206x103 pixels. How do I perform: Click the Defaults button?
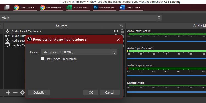[39, 93]
